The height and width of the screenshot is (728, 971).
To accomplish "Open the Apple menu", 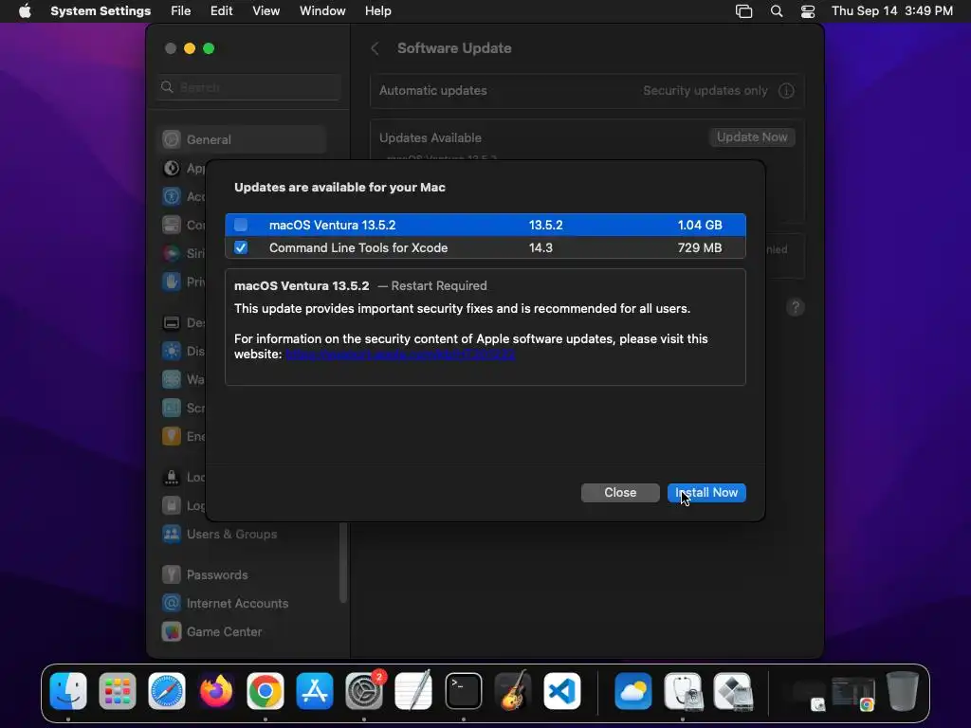I will 25,11.
